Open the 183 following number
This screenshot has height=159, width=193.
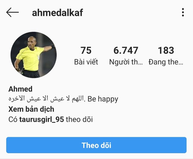click(x=166, y=50)
